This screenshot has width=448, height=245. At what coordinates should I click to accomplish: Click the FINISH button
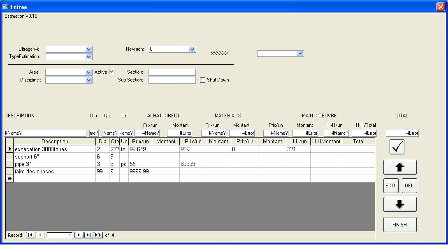400,225
